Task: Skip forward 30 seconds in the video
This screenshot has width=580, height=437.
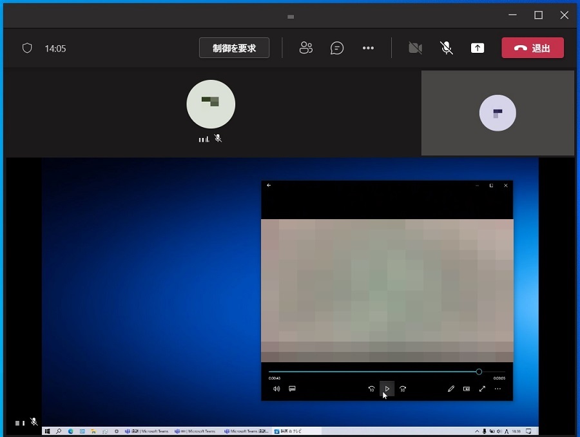Action: point(403,389)
